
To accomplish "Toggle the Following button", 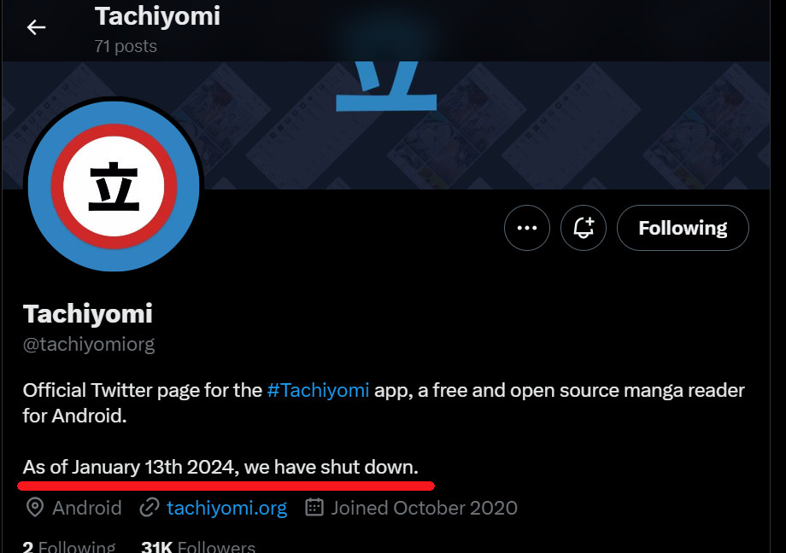I will coord(683,228).
